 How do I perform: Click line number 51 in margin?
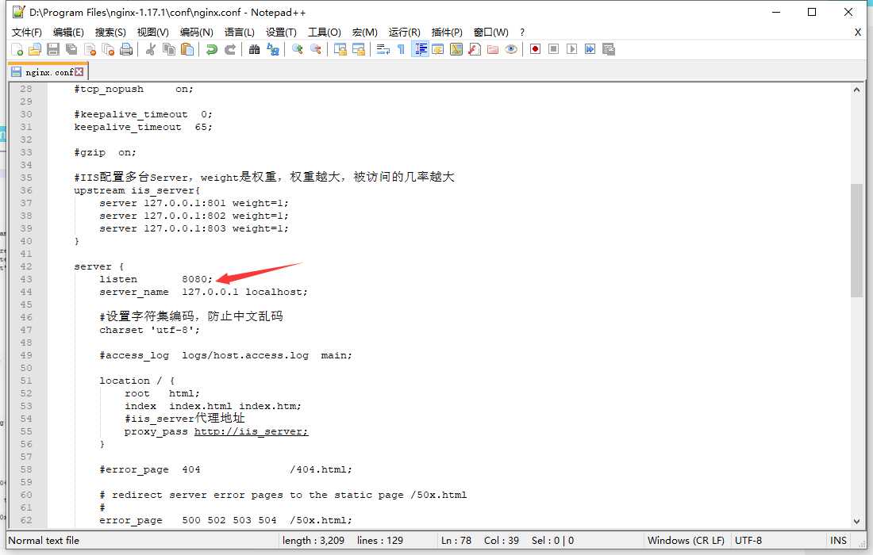point(25,381)
